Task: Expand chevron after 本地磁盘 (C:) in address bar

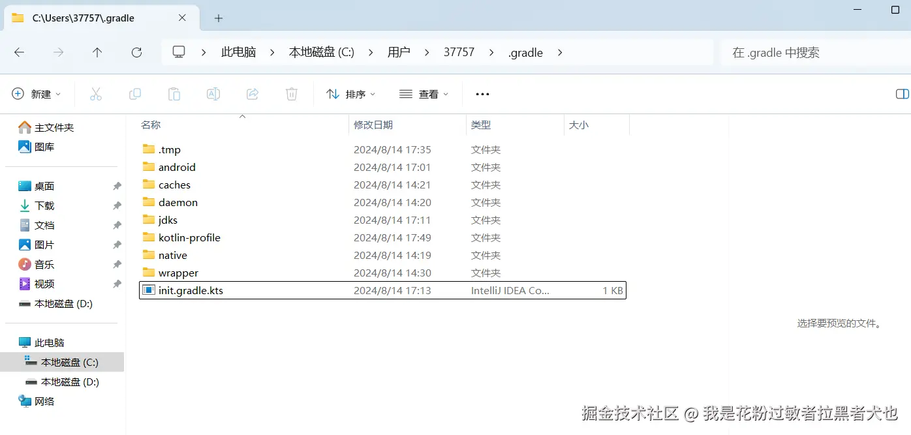Action: [371, 52]
